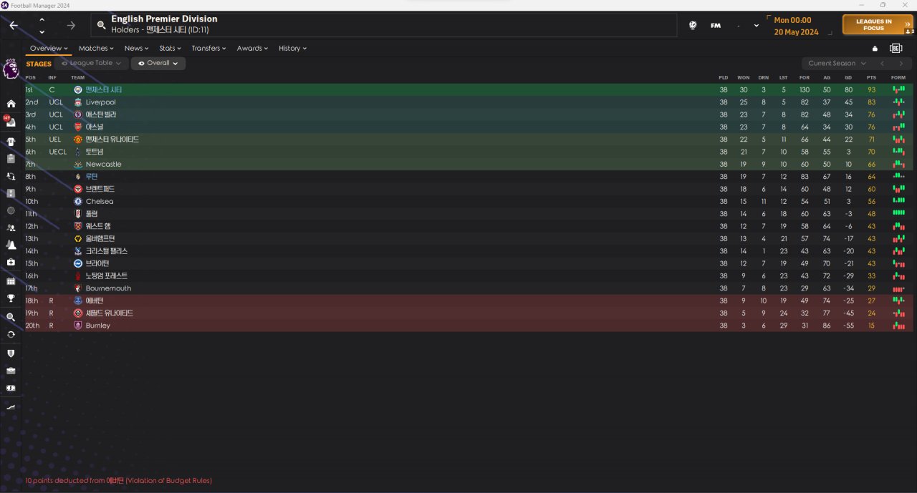Open the News tab dropdown
This screenshot has height=493, width=917.
click(137, 49)
